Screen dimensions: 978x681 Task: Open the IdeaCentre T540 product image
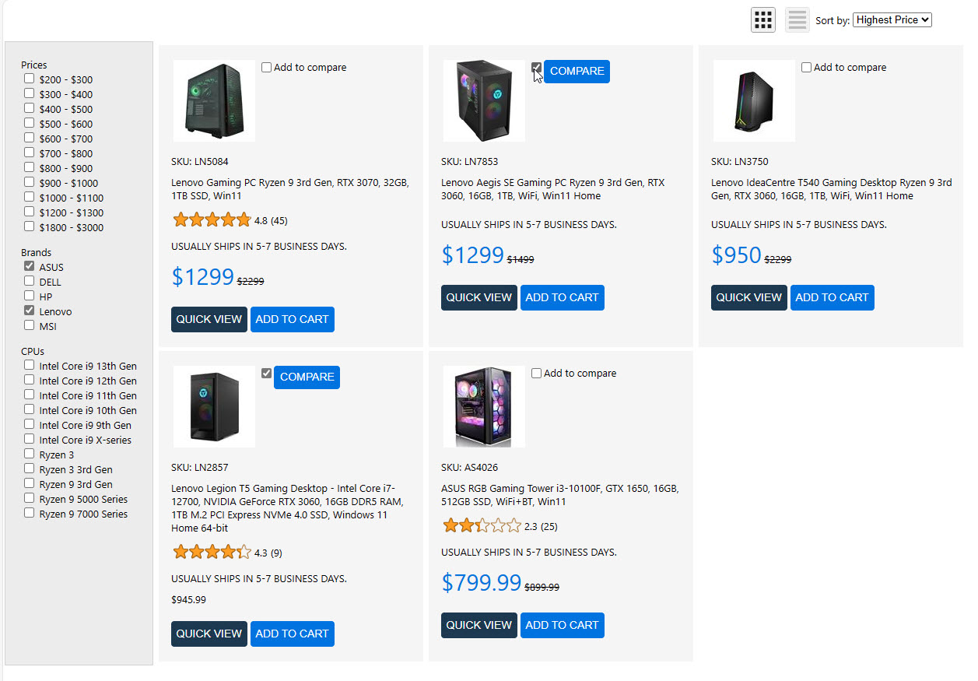pyautogui.click(x=754, y=101)
